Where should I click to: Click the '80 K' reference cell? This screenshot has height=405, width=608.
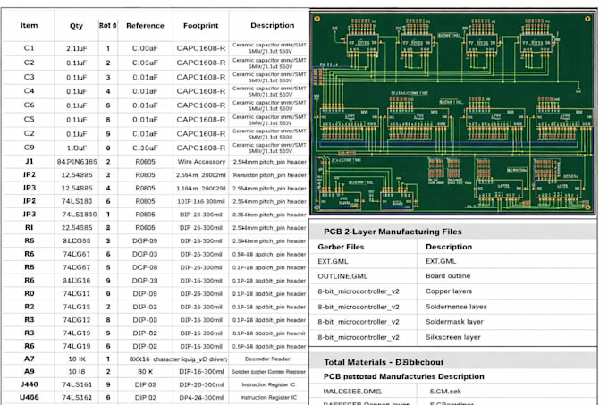145,371
